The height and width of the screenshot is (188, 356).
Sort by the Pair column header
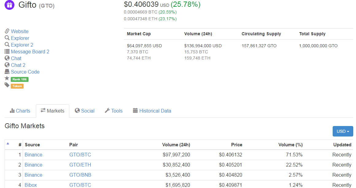click(x=74, y=145)
